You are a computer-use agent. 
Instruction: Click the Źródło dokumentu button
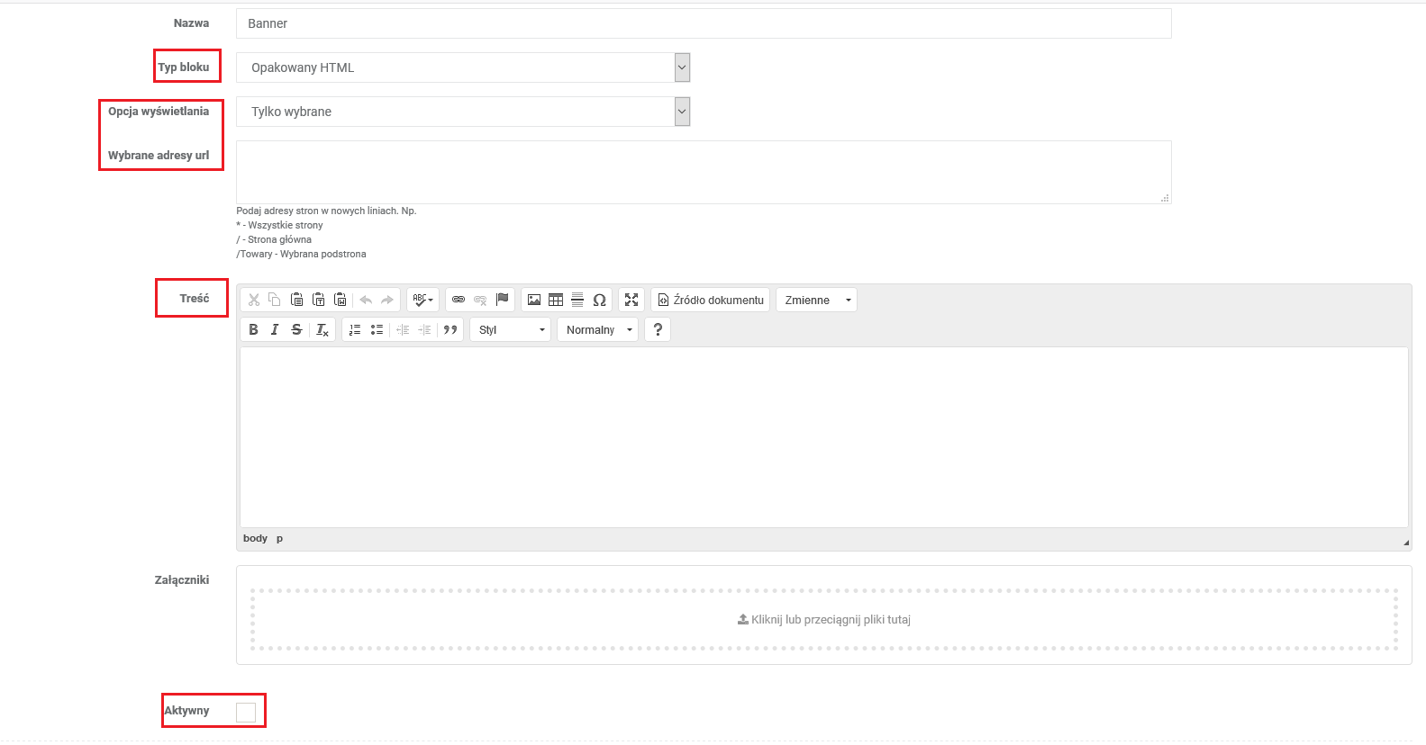coord(711,301)
